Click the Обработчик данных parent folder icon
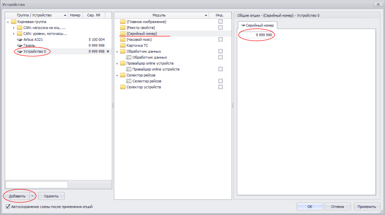Image resolution: width=385 pixels, height=215 pixels. pos(123,51)
